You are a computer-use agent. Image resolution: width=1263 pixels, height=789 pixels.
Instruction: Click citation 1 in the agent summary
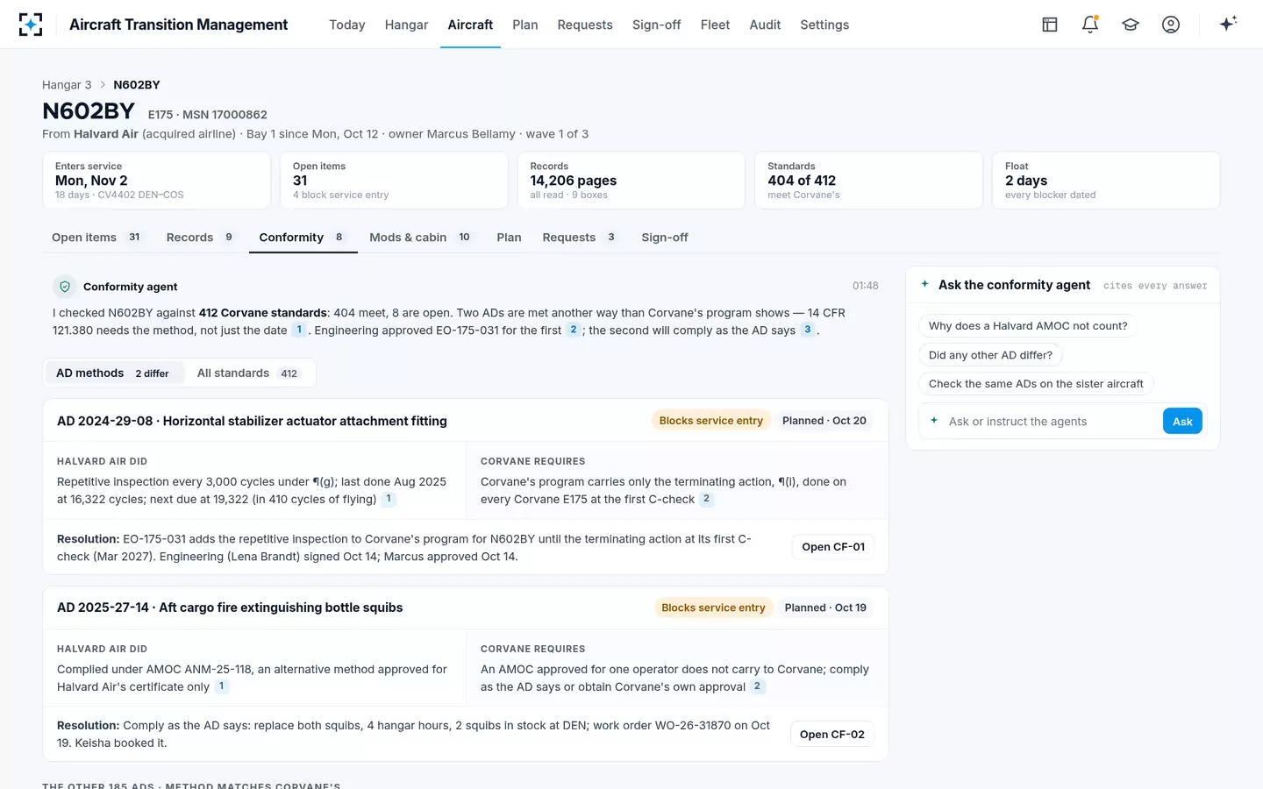[299, 330]
